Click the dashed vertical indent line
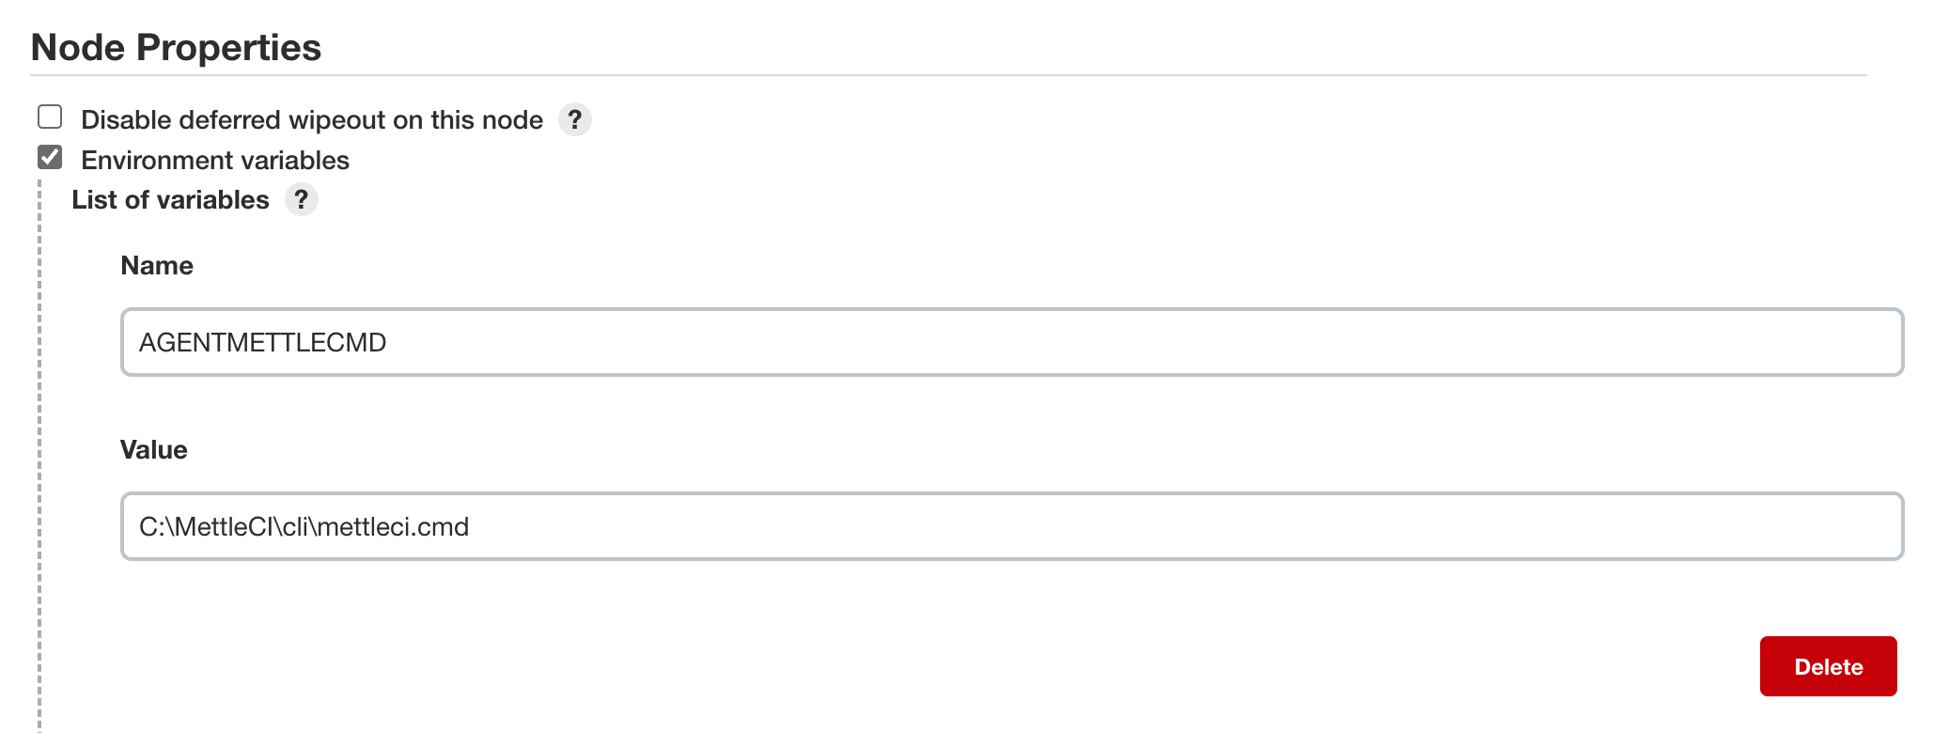The image size is (1949, 733). point(39,451)
